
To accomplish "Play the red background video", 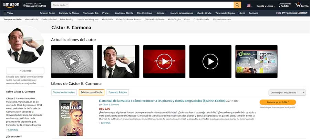I will [x=164, y=62].
